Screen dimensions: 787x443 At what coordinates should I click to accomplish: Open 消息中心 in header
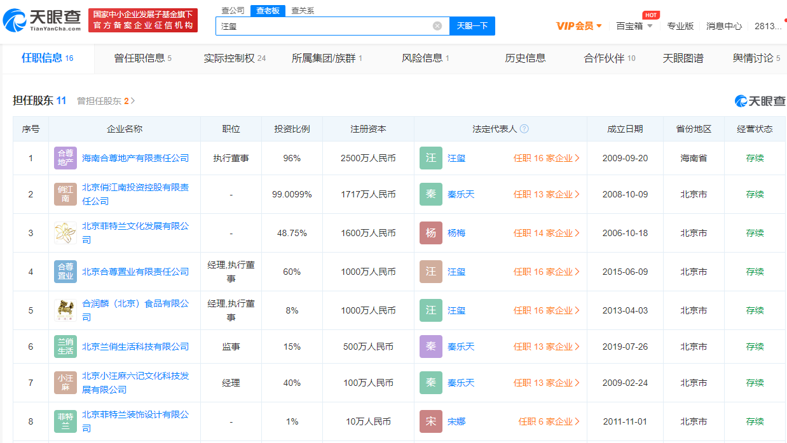tap(724, 26)
